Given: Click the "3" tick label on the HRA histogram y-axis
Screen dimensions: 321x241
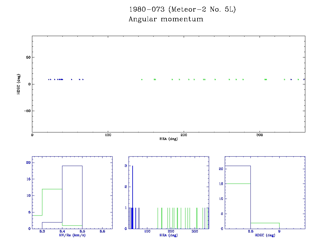Looking at the screenshot, I should coord(126,166).
